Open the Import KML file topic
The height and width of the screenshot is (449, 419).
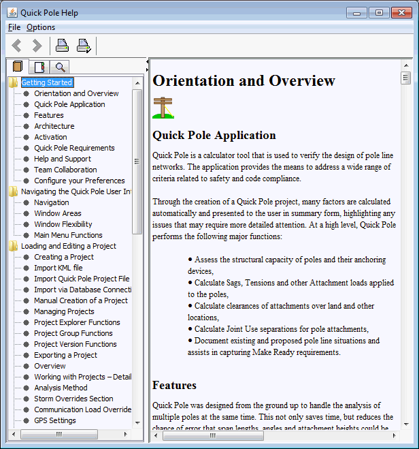click(58, 268)
